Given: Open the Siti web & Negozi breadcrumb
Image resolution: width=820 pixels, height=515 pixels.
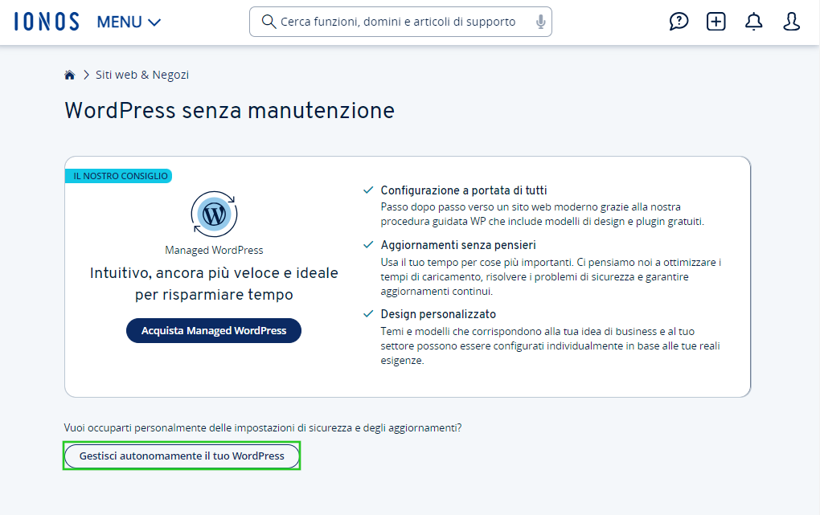Looking at the screenshot, I should [142, 75].
